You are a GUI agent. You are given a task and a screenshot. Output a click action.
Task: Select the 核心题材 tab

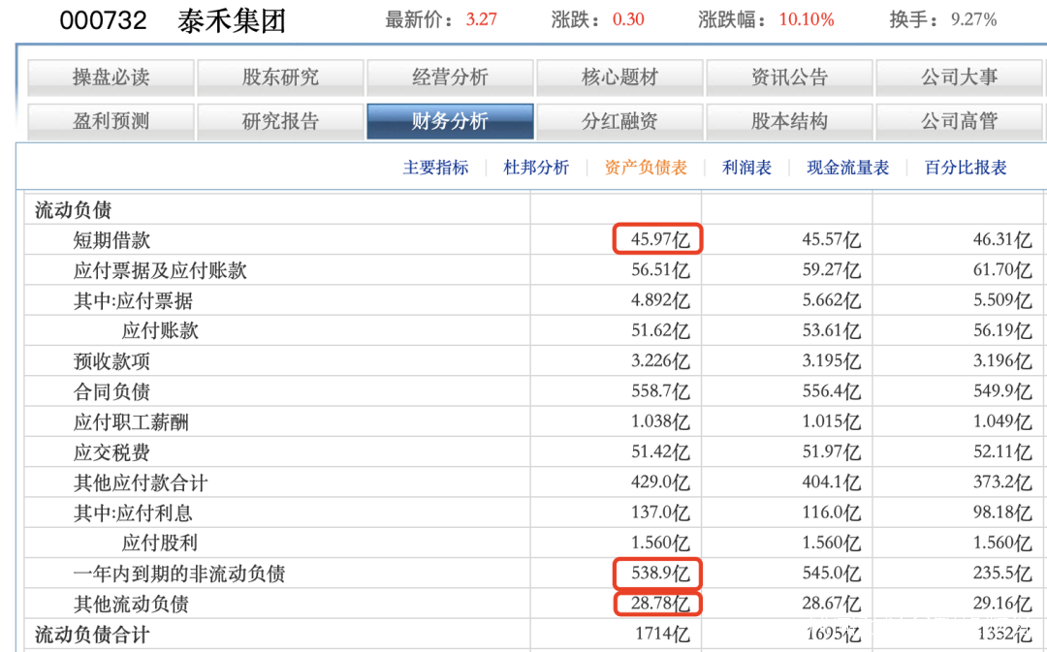click(619, 78)
